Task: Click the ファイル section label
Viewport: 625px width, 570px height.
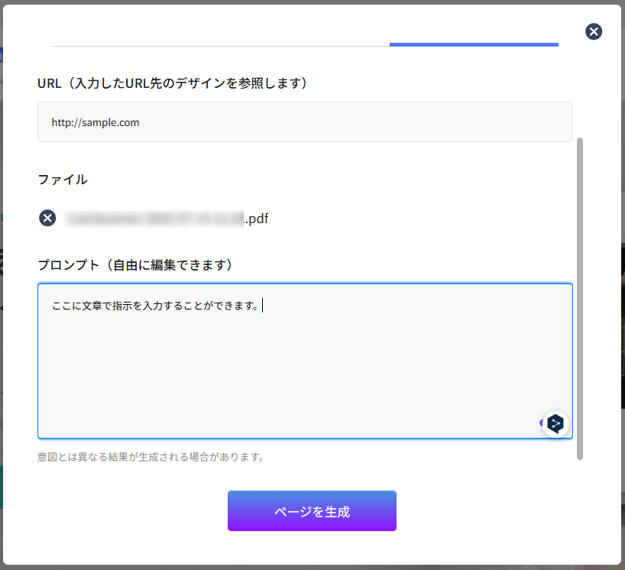Action: (62, 180)
